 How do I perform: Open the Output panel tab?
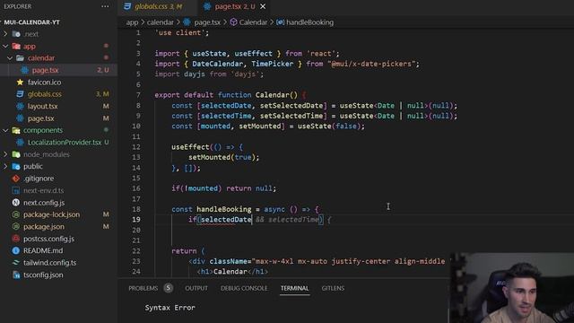[x=196, y=288]
